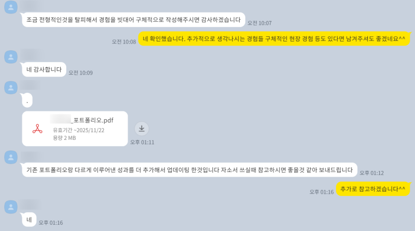The width and height of the screenshot is (415, 231).
Task: Select the 조금 전형적인것을 탈피해서 message bubble
Action: [133, 20]
